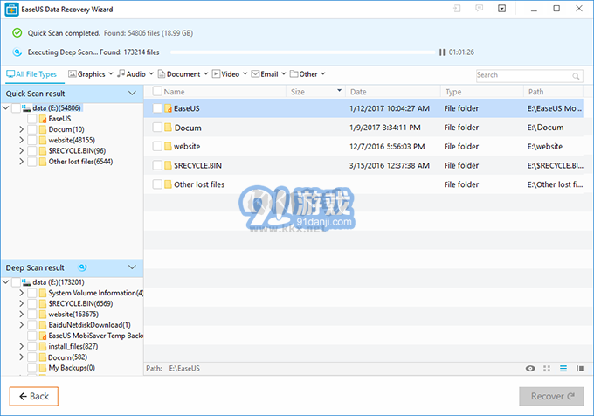Check the website(48155) tree checkbox
594x416 pixels.
coord(31,140)
